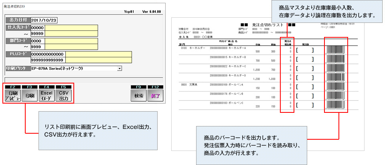Click the CSV 出力 button
The width and height of the screenshot is (385, 165).
[x=63, y=96]
